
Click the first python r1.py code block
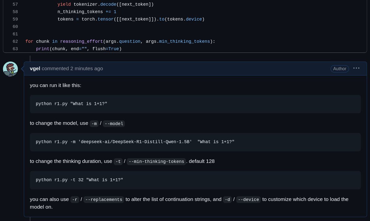195,104
